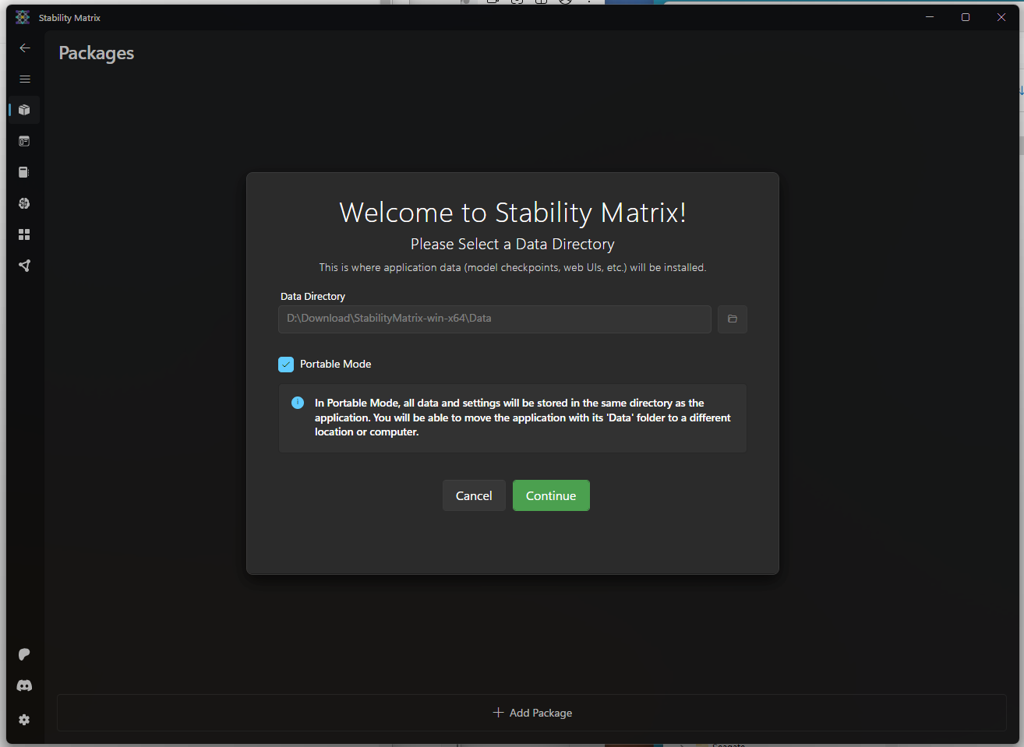Click the Packages page heading
This screenshot has height=747, width=1024.
coord(96,53)
